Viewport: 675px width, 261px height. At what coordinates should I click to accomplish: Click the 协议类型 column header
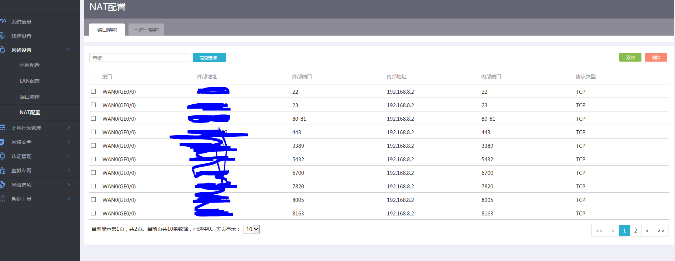(x=586, y=77)
